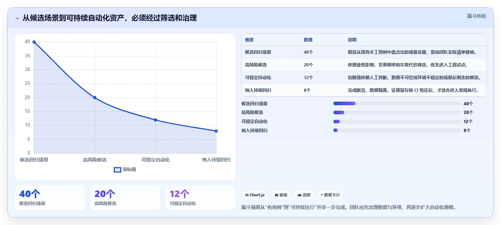Click the 纳入持续回归 progress bar
Viewport: 501px width, 225px height.
coord(397,130)
